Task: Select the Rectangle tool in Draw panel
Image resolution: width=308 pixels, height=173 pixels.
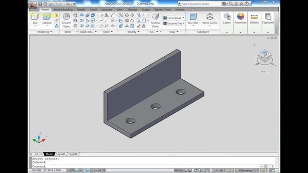Action: 107,25
